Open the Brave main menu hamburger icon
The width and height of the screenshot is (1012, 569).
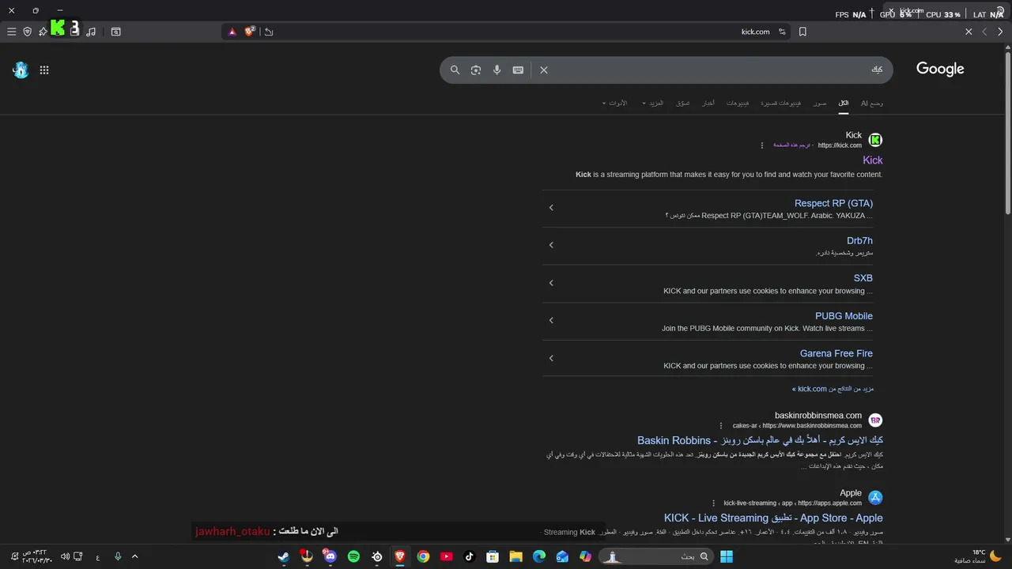click(x=11, y=32)
